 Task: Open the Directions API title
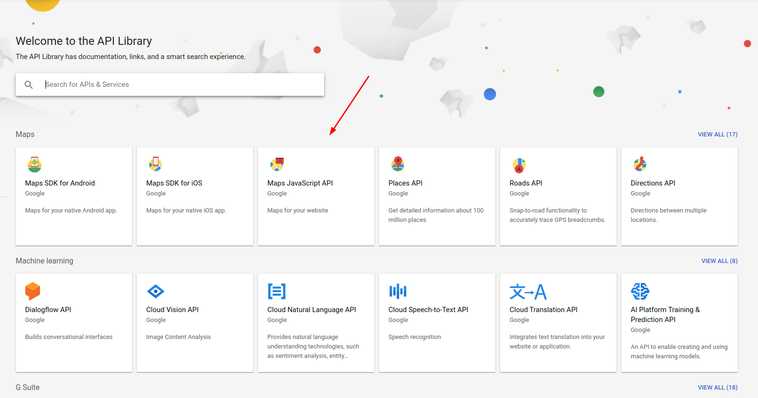click(x=653, y=183)
